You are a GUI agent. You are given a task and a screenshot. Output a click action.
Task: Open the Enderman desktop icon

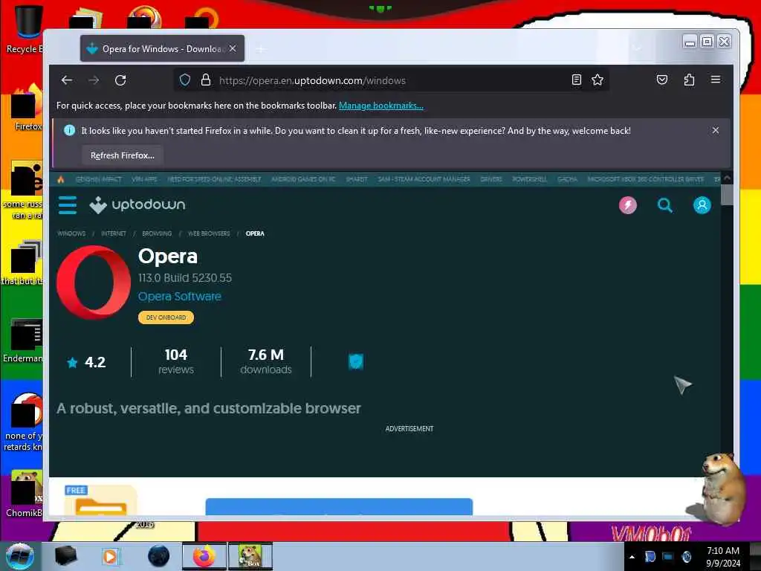[22, 341]
